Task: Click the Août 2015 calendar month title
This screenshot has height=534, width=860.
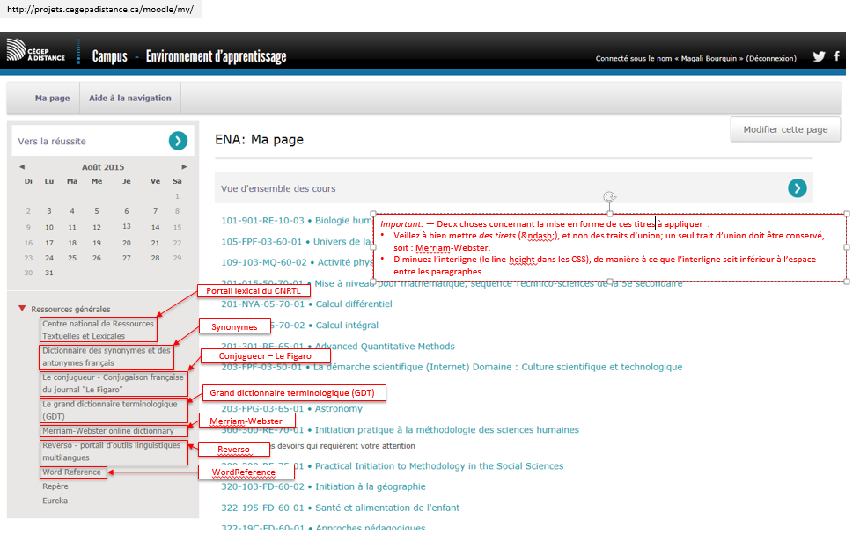Action: point(103,166)
